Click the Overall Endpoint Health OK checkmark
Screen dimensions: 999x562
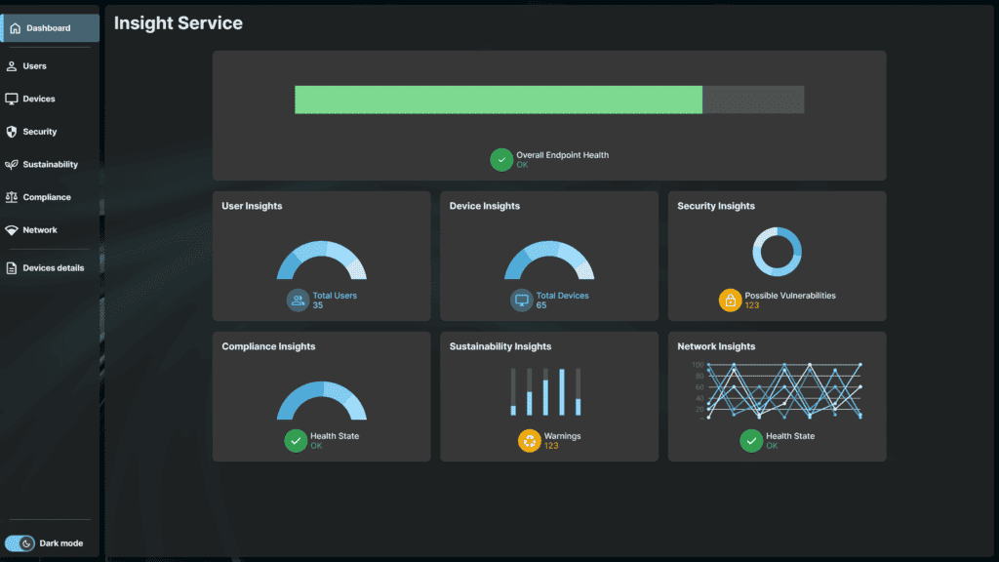coord(501,159)
